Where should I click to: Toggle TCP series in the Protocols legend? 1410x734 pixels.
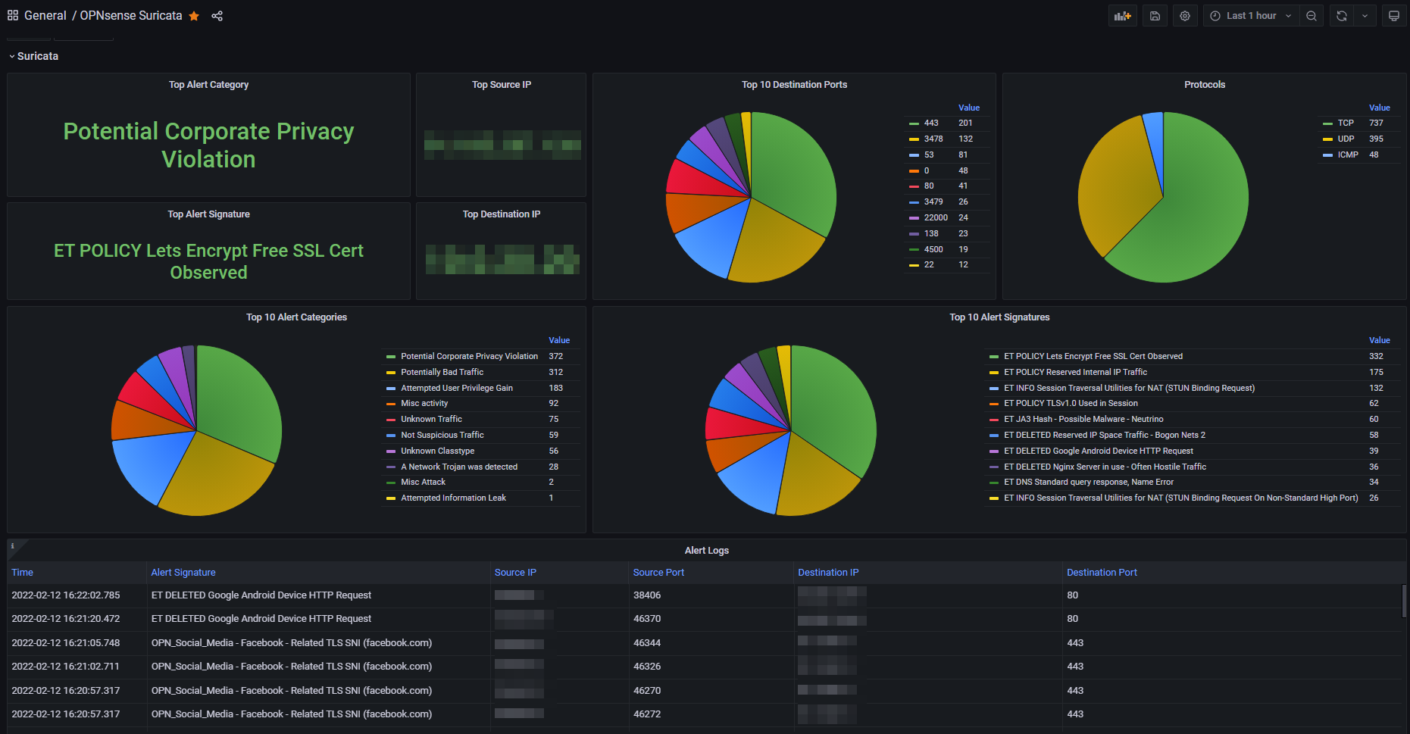[x=1345, y=123]
